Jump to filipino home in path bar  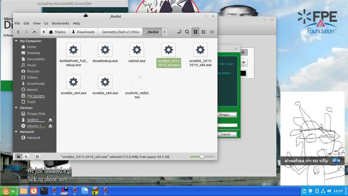click(58, 32)
